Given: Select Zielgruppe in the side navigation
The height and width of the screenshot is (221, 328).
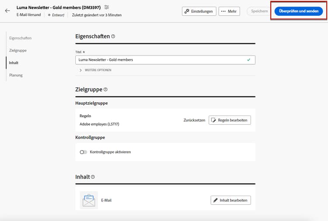Looking at the screenshot, I should pos(18,50).
